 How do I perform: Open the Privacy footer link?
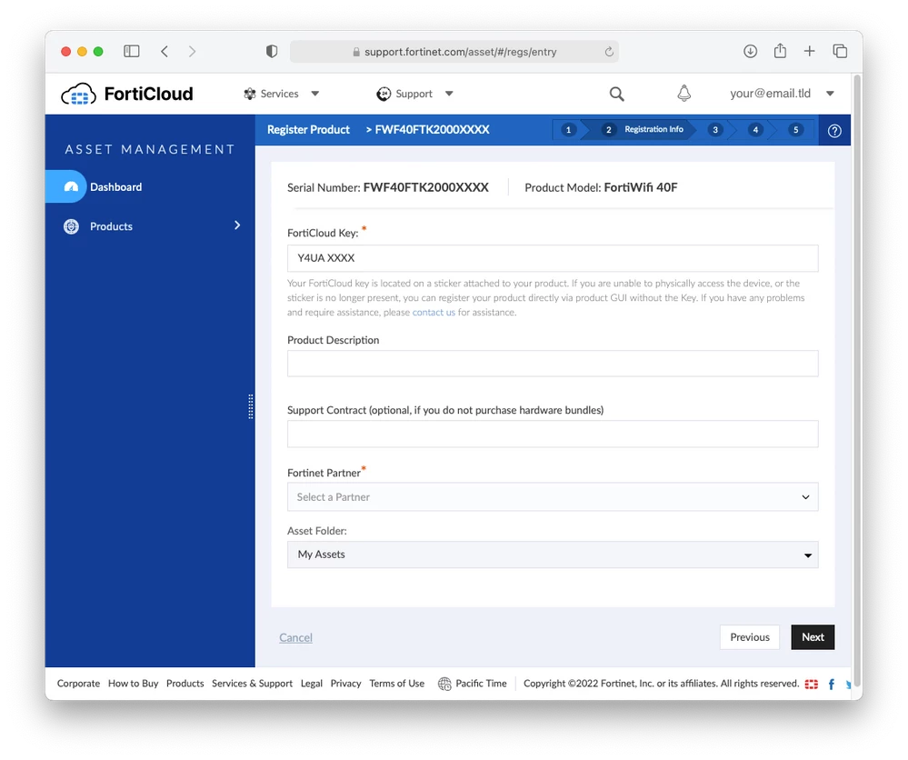click(345, 684)
